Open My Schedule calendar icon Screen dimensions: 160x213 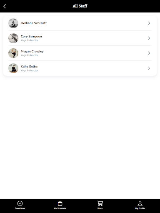(60, 203)
